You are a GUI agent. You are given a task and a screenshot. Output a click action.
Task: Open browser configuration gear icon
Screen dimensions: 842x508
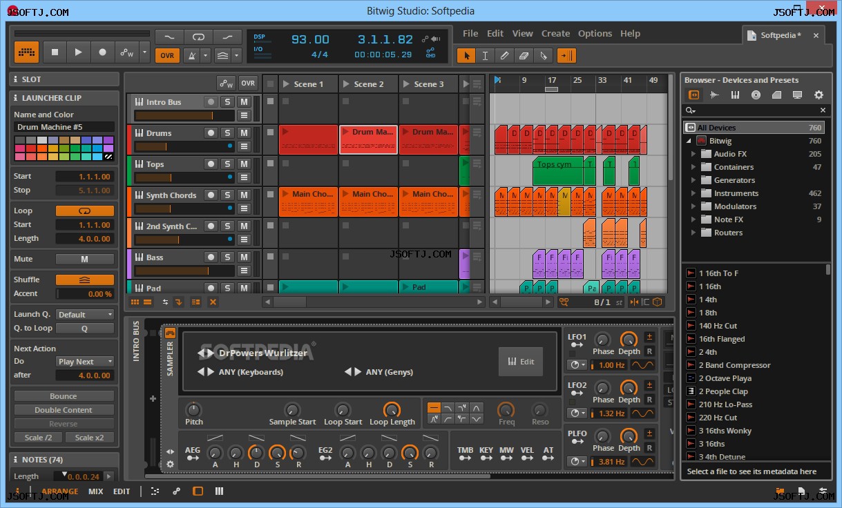click(819, 95)
